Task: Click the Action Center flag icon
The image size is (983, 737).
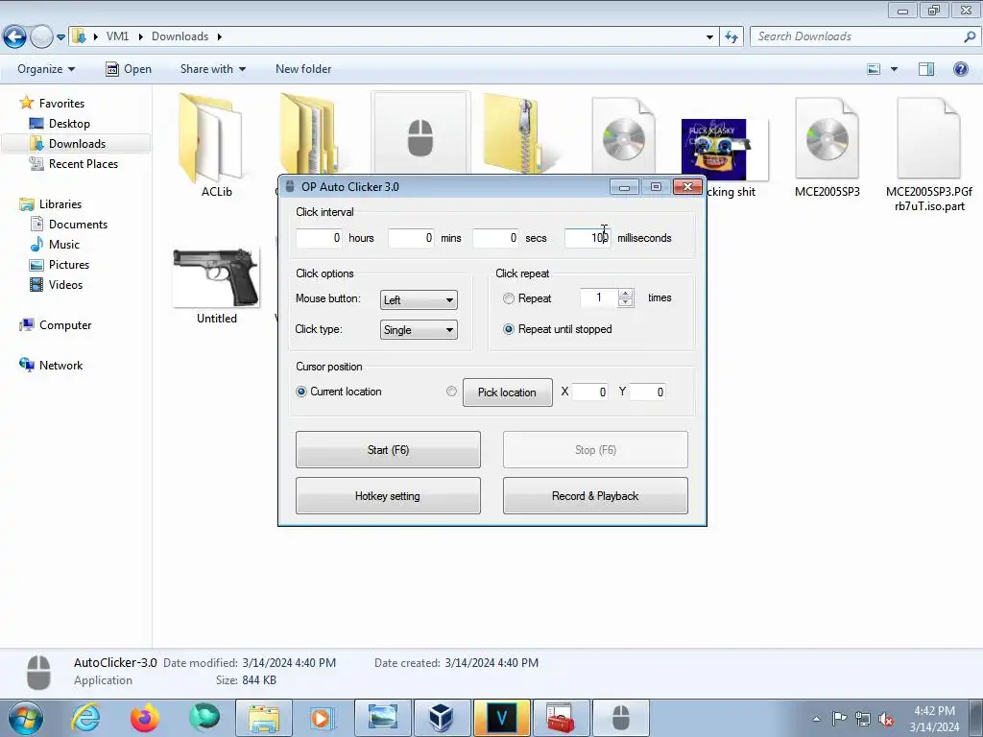Action: (x=839, y=720)
